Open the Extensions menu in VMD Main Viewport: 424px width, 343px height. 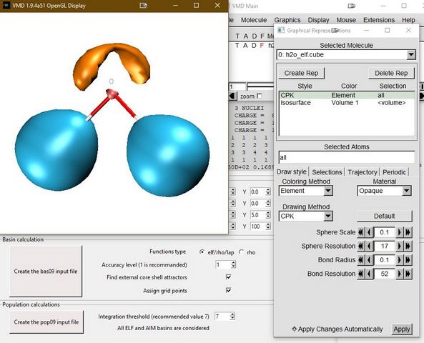point(379,20)
